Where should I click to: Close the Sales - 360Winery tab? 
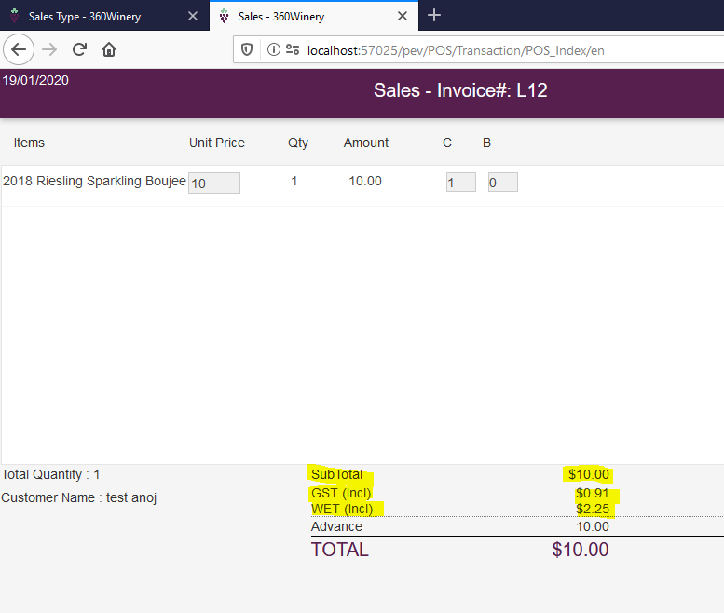tap(403, 16)
